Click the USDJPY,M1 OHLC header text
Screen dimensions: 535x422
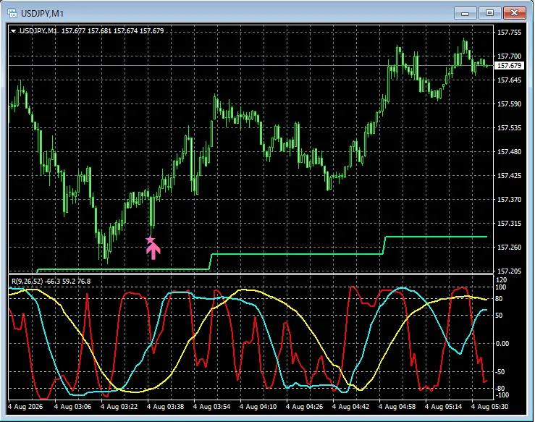point(91,31)
